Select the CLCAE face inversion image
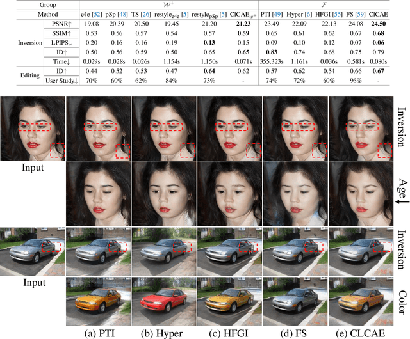 pyautogui.click(x=361, y=127)
